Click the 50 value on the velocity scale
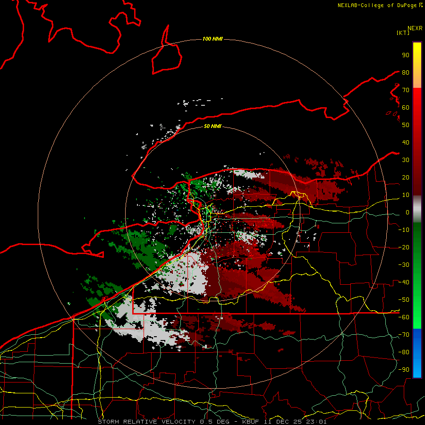This screenshot has width=425, height=425. (406, 125)
